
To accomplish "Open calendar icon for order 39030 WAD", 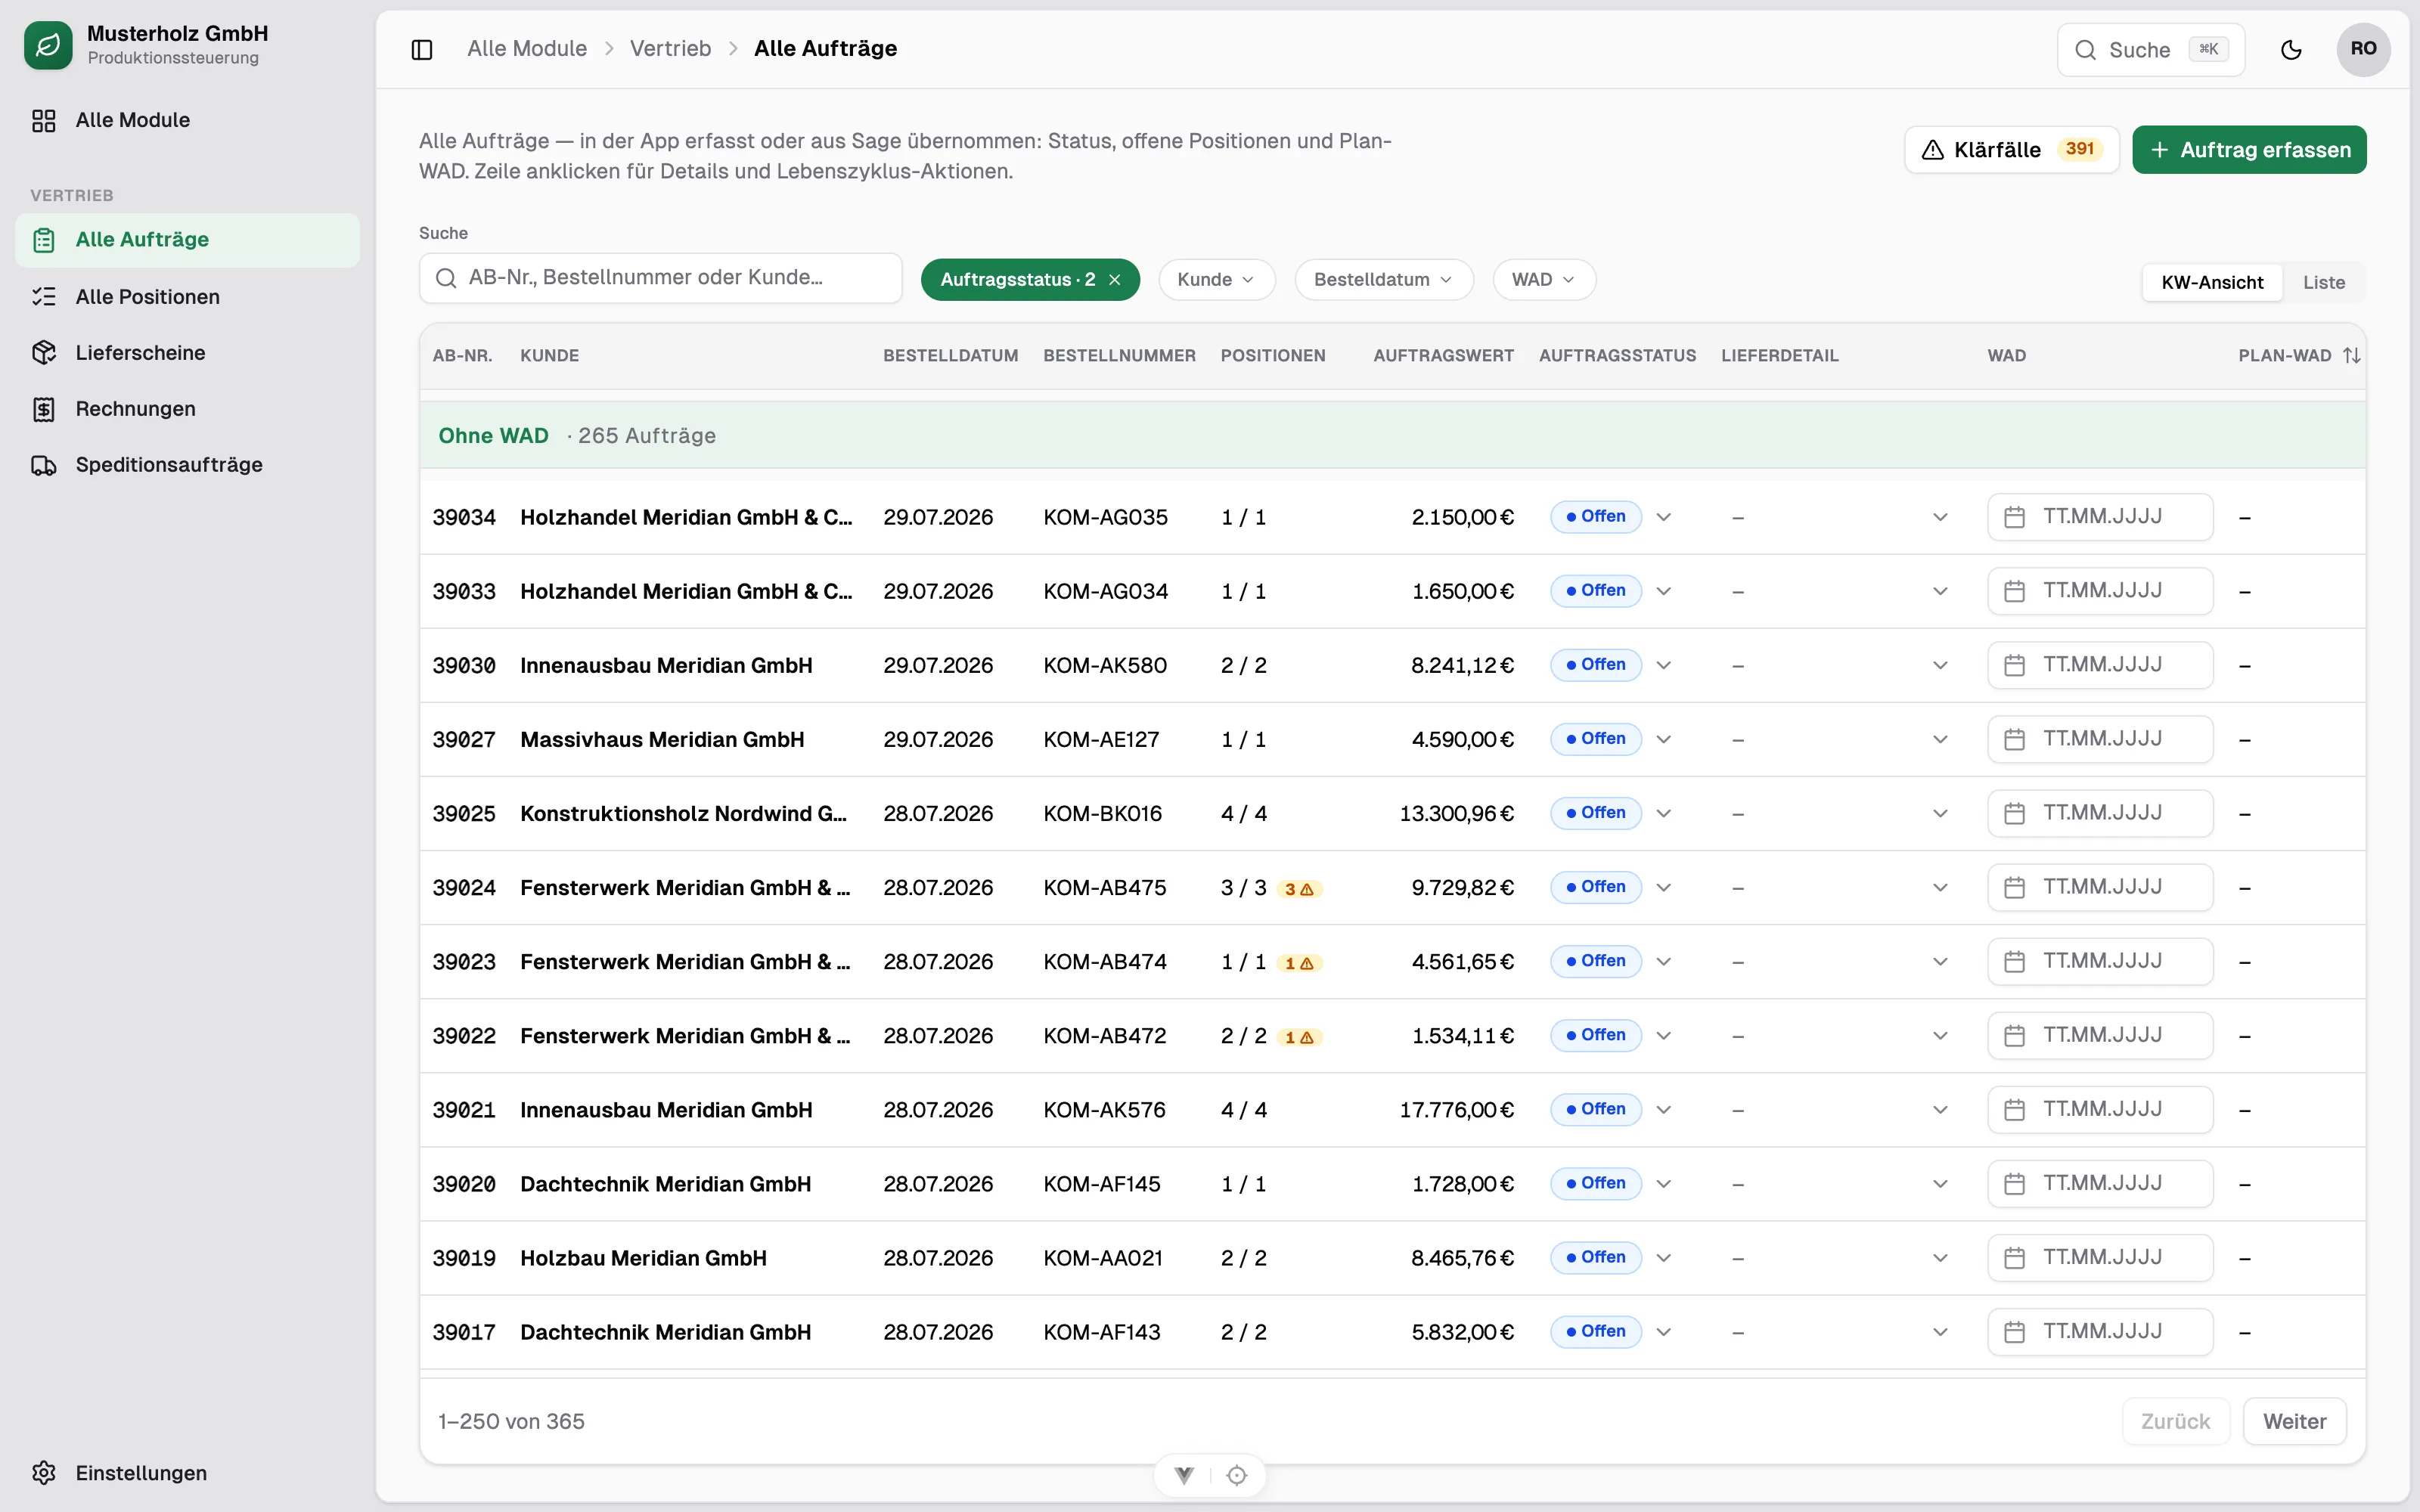I will coord(2014,665).
